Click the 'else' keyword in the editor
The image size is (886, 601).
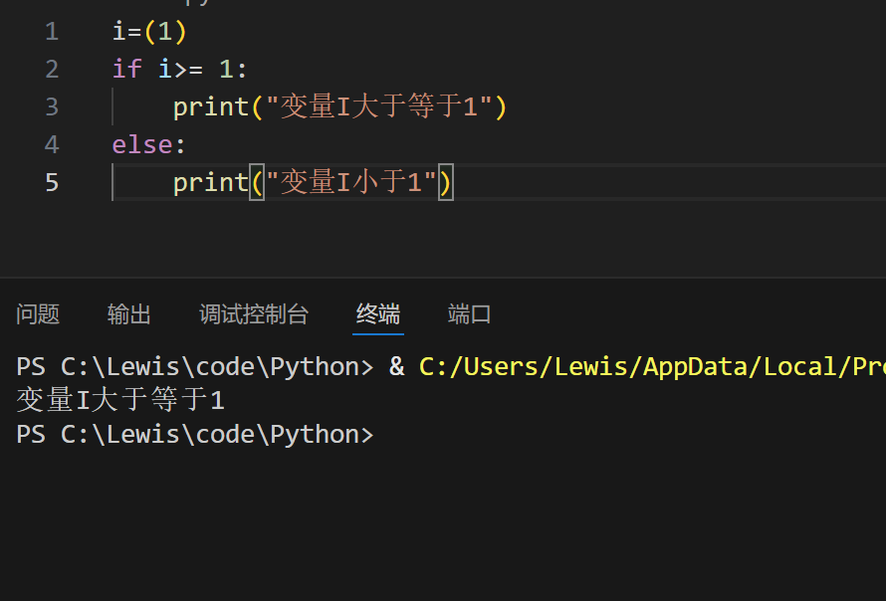coord(142,144)
